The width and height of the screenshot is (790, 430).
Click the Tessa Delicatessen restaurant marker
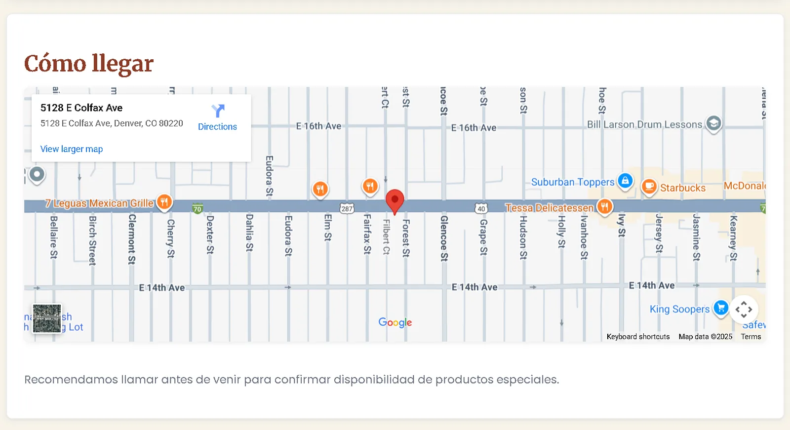coord(604,206)
